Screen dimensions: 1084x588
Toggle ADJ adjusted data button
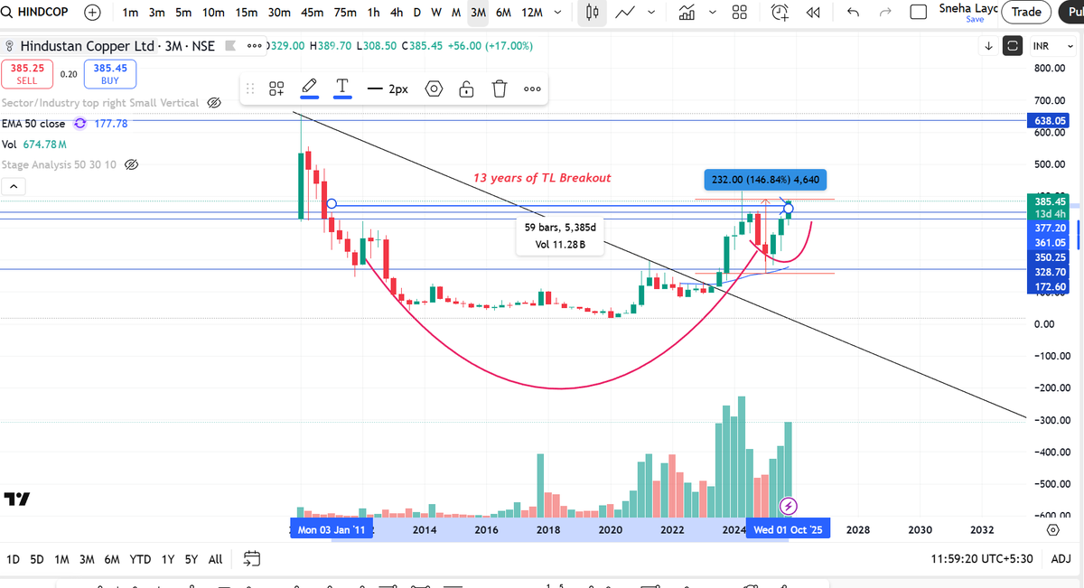click(x=1061, y=559)
